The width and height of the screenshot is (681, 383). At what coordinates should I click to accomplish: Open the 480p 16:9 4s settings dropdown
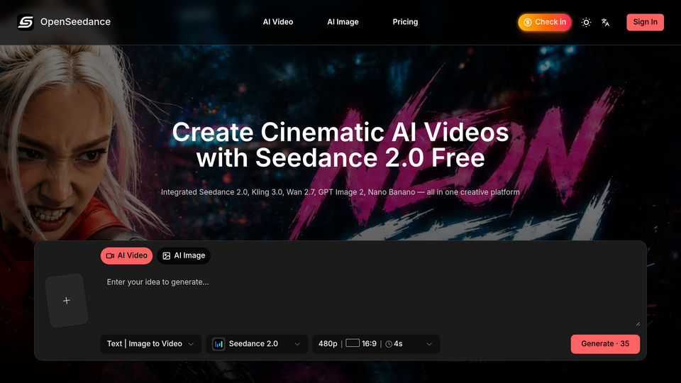376,344
